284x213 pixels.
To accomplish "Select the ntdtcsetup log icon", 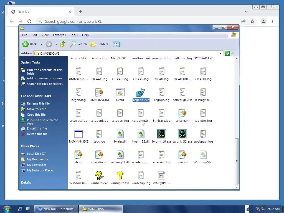I will (78, 72).
